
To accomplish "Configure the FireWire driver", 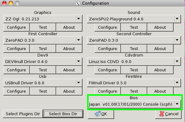I will 108,91.
